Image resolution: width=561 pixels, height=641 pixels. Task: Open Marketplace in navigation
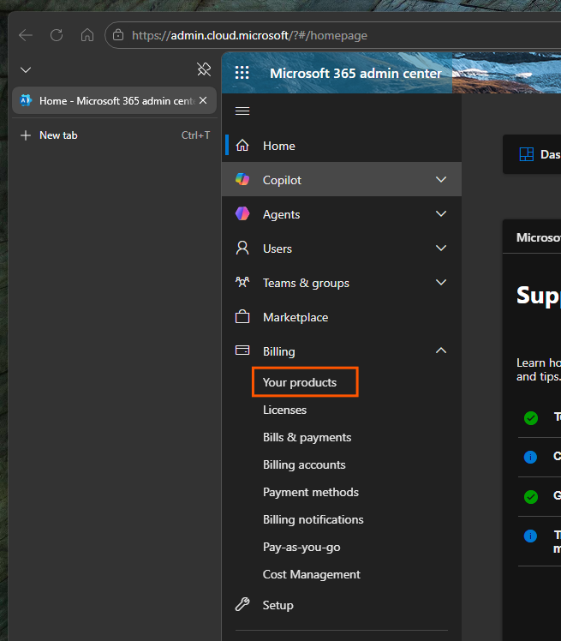click(x=342, y=317)
